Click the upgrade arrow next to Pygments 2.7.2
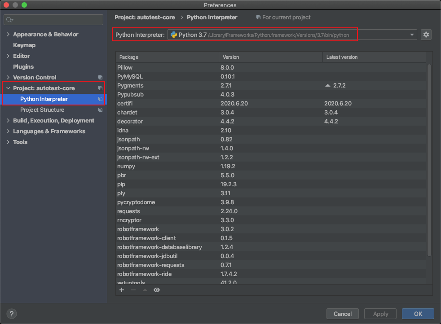This screenshot has width=441, height=324. 328,85
